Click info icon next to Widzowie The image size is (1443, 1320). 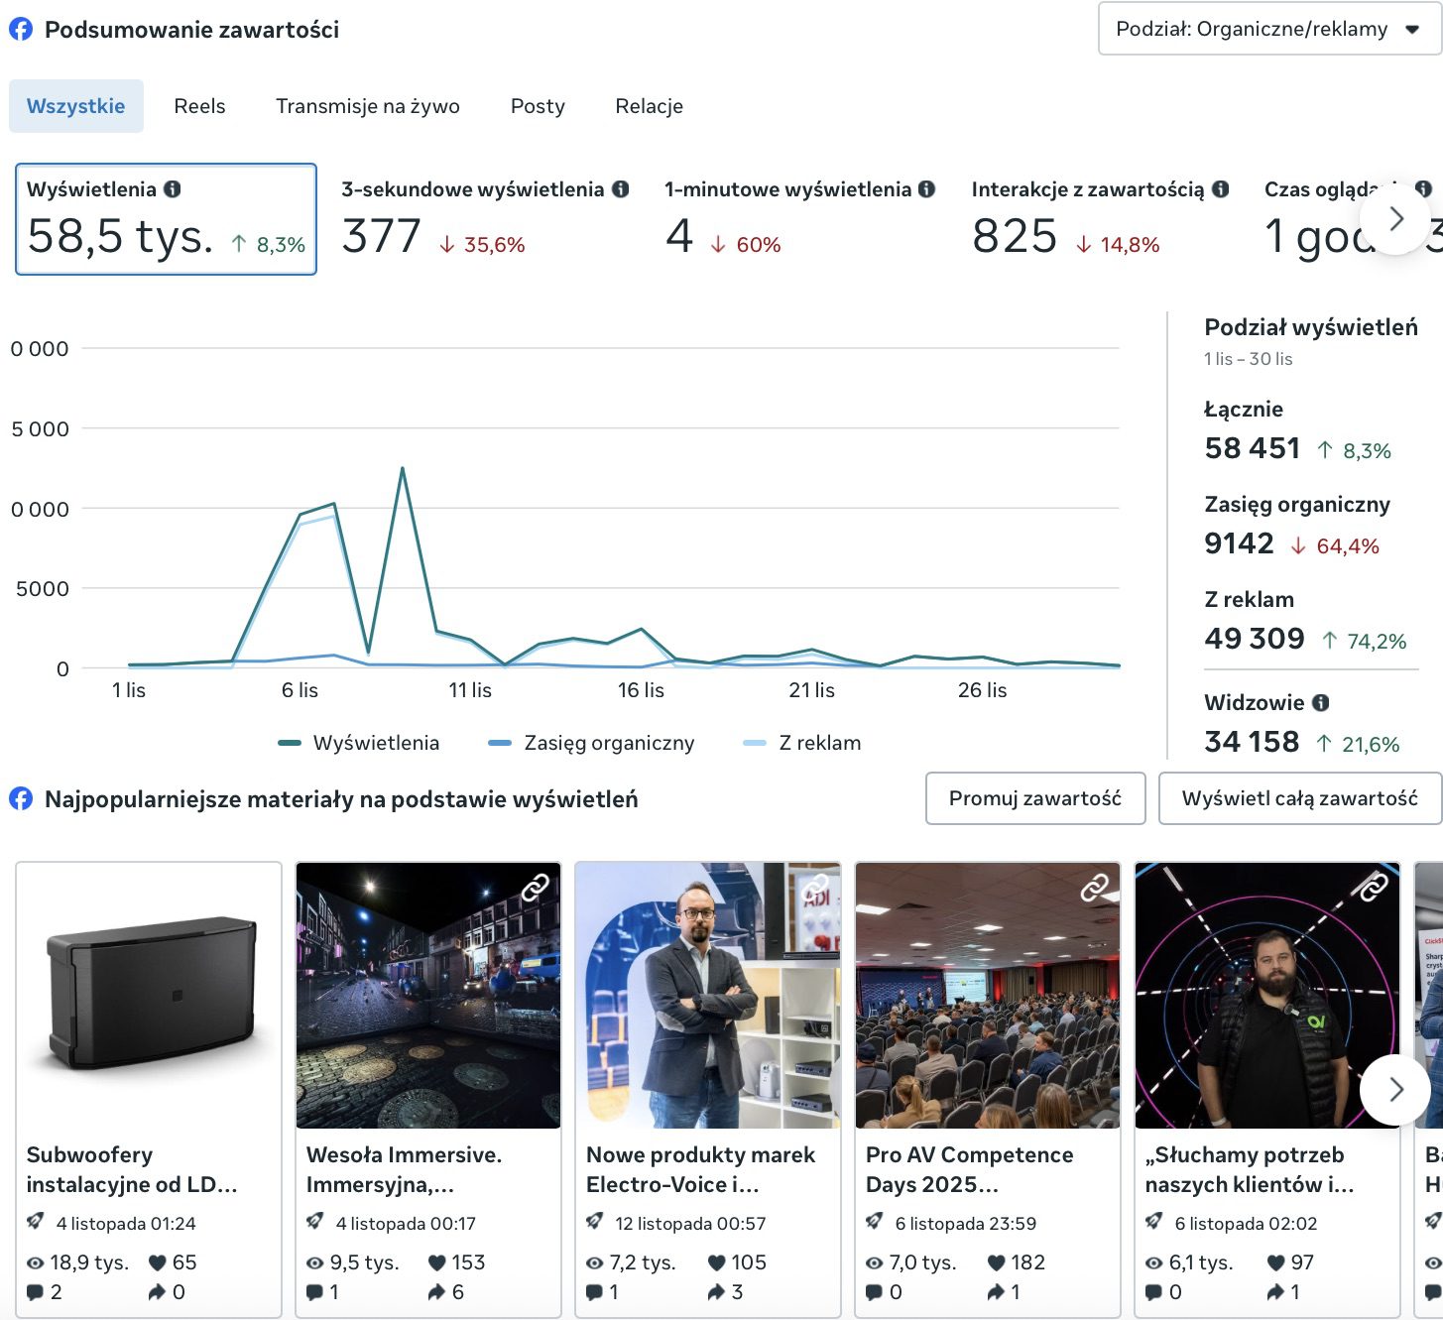pos(1320,702)
